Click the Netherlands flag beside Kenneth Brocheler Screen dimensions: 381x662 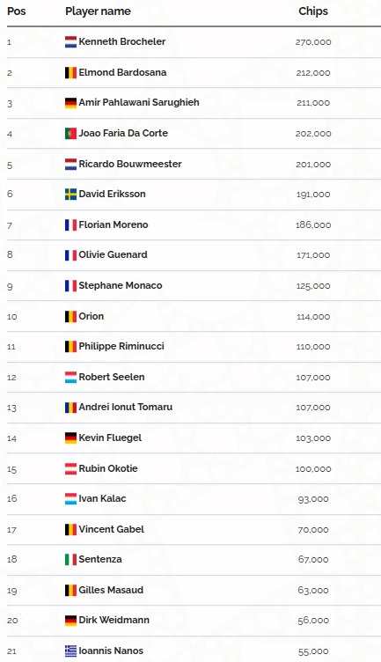pos(71,41)
